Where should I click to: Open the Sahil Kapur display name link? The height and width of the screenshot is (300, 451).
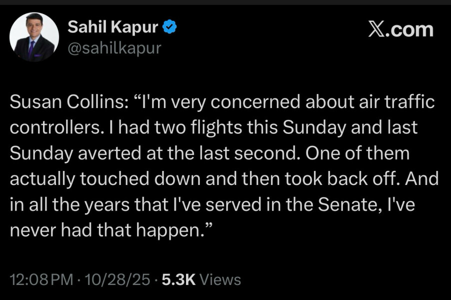pyautogui.click(x=112, y=27)
